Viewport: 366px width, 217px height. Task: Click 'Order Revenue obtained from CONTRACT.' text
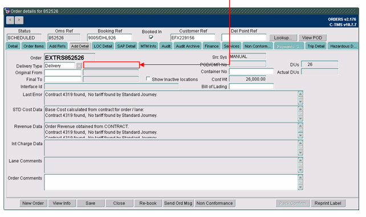tap(87, 126)
